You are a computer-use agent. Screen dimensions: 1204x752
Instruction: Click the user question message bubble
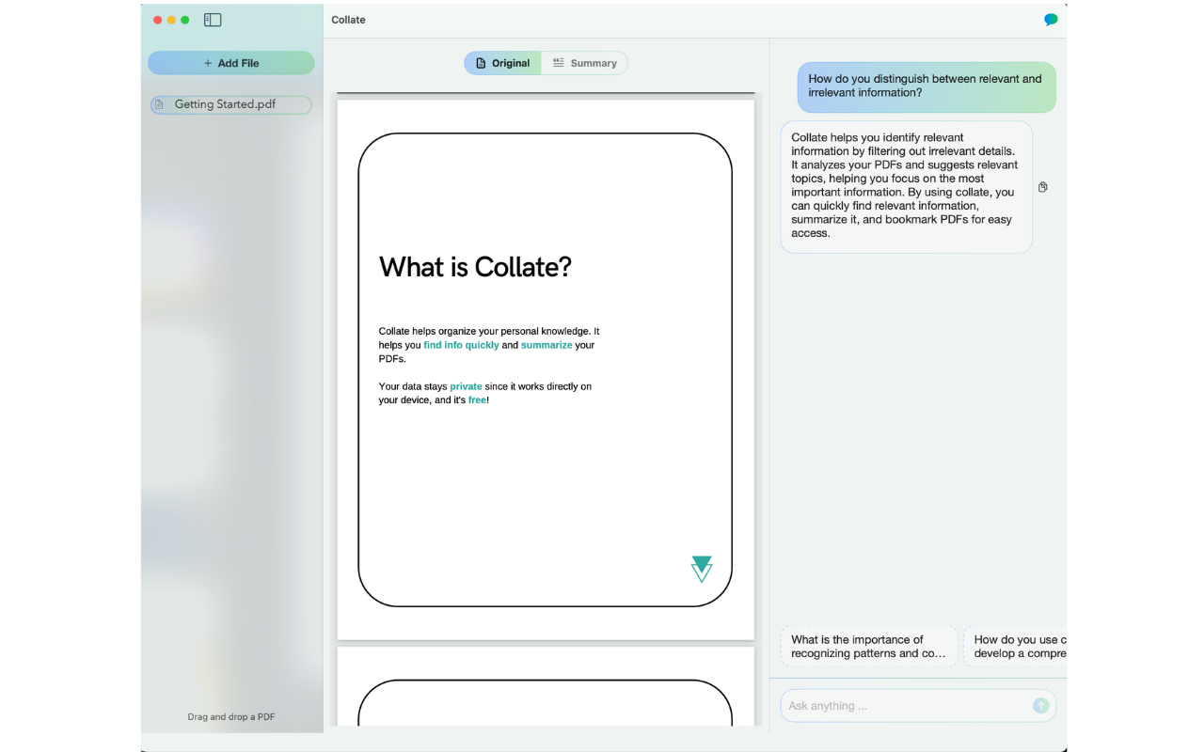[927, 86]
